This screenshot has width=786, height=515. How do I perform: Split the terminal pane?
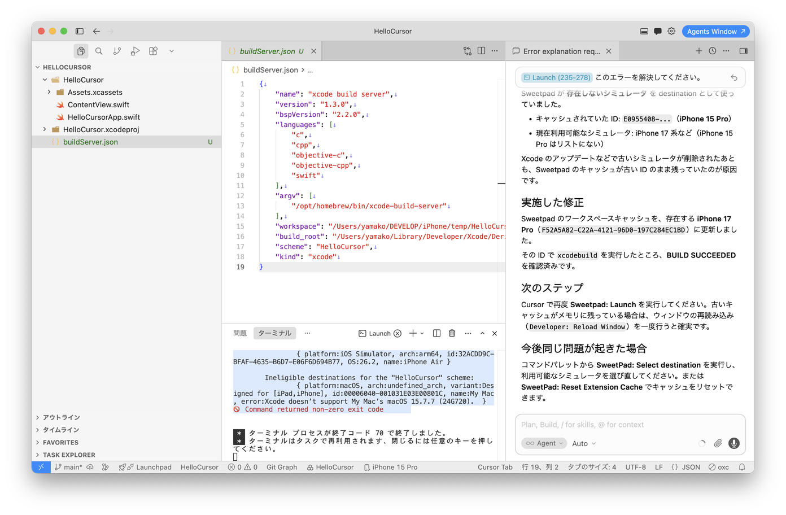pyautogui.click(x=436, y=333)
